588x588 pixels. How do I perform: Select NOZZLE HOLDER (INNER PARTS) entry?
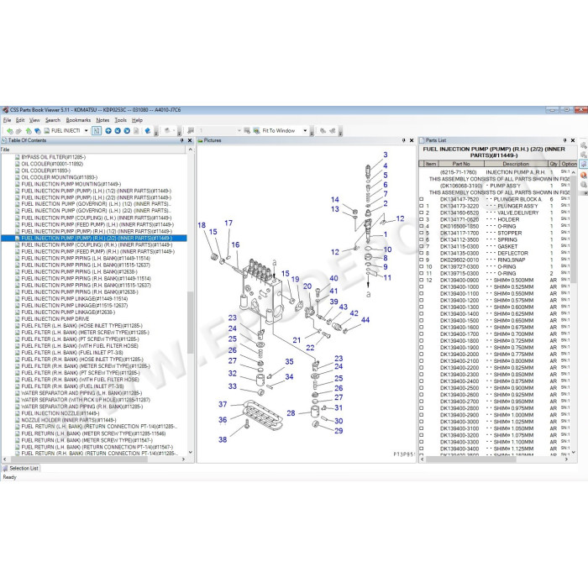69,420
